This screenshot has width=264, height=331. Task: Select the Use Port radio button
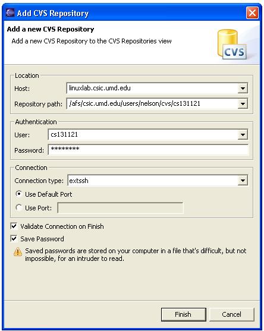[x=19, y=208]
